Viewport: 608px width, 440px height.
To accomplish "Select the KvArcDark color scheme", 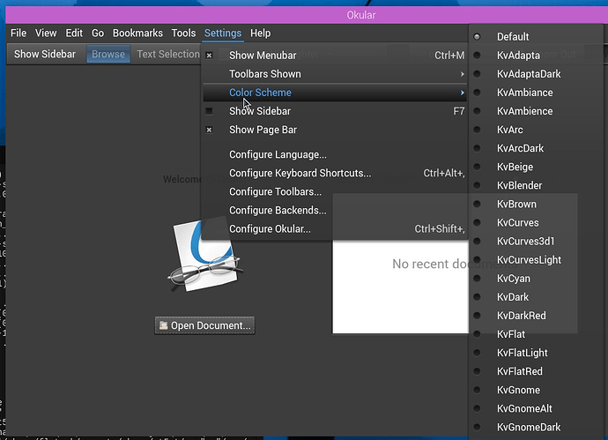I will pos(535,149).
